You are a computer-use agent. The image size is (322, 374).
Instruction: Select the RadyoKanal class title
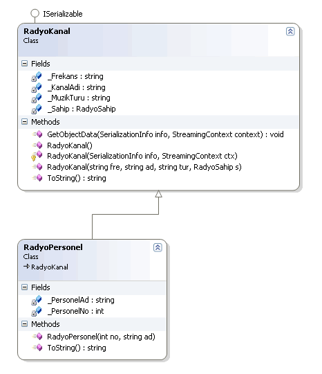(x=47, y=31)
